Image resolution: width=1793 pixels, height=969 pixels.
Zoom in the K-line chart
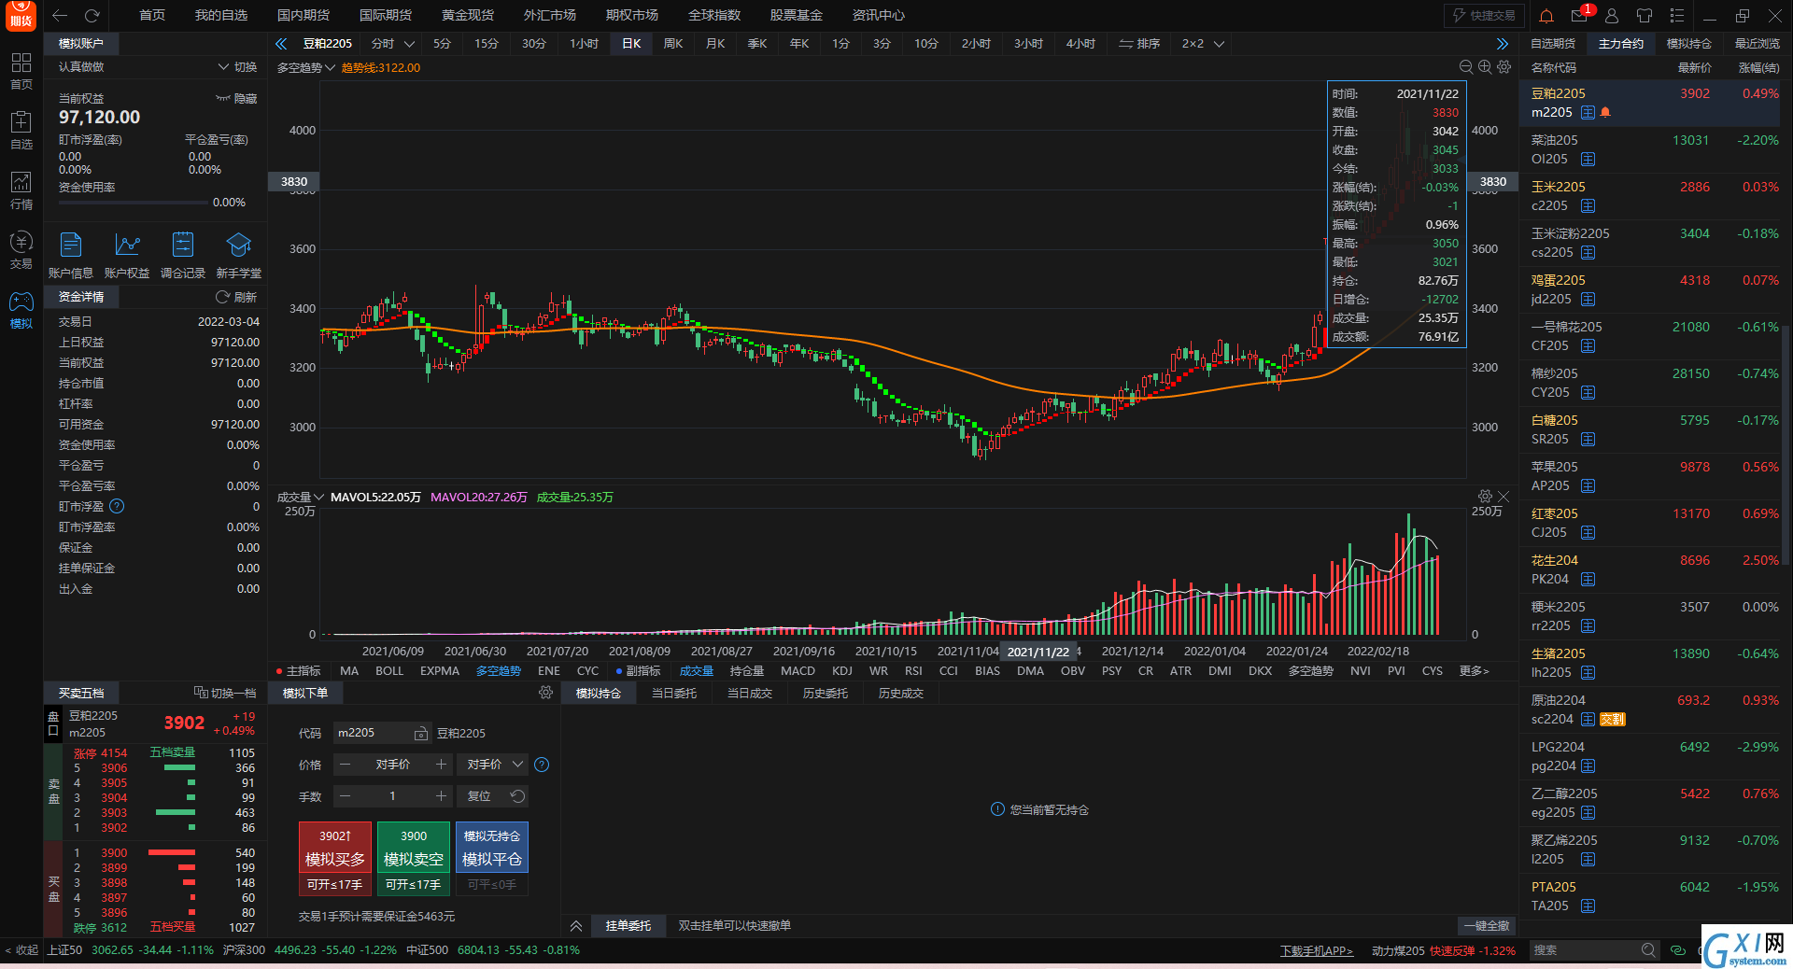coord(1485,67)
